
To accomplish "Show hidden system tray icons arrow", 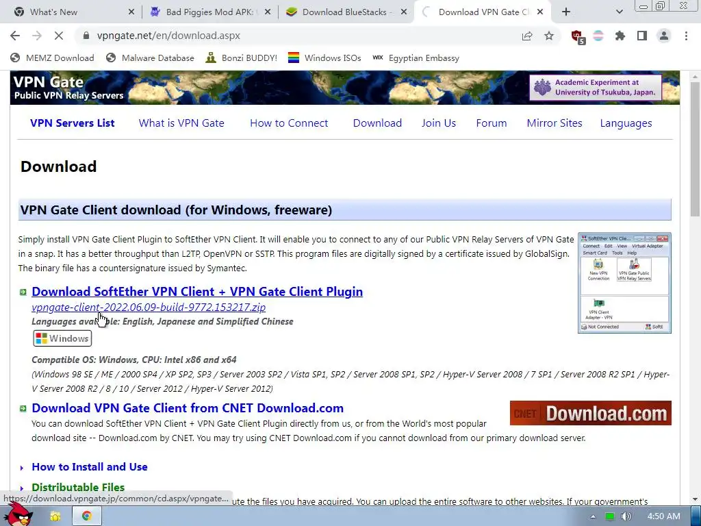I will pos(593,516).
